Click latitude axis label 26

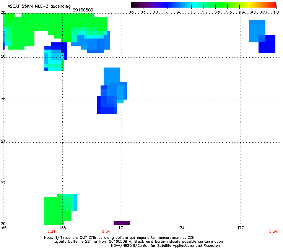click(3, 99)
